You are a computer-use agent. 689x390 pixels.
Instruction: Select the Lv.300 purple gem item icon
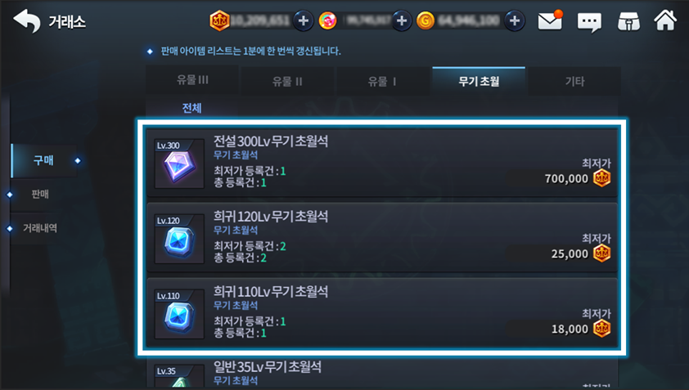coord(179,164)
